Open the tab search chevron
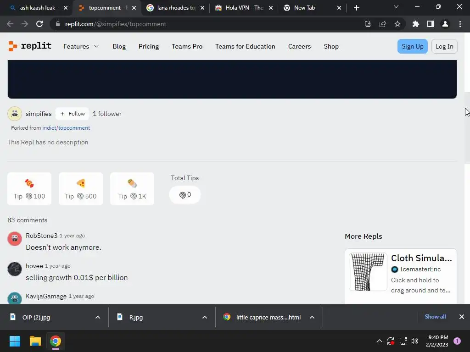Screen dimensions: 470x352 396,6
